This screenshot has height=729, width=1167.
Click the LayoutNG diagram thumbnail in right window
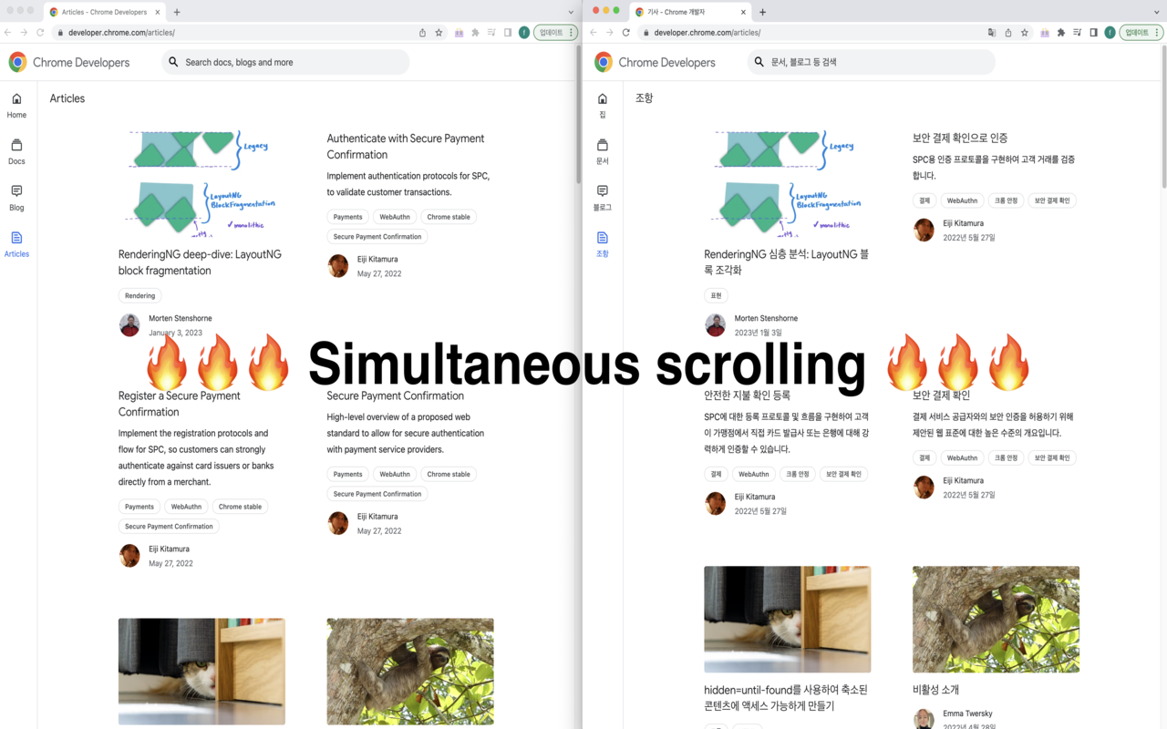[x=787, y=183]
